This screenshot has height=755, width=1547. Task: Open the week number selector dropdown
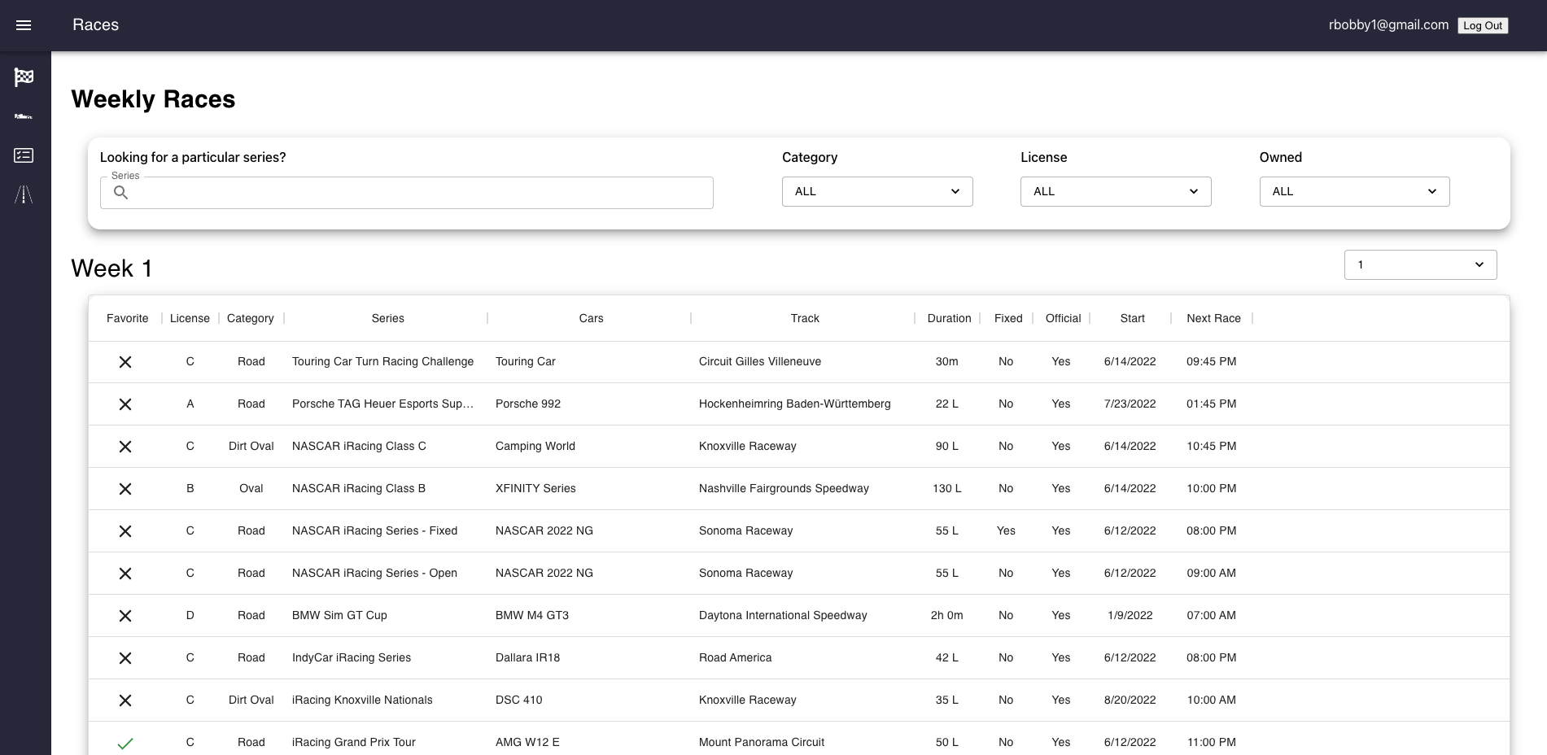click(1420, 264)
